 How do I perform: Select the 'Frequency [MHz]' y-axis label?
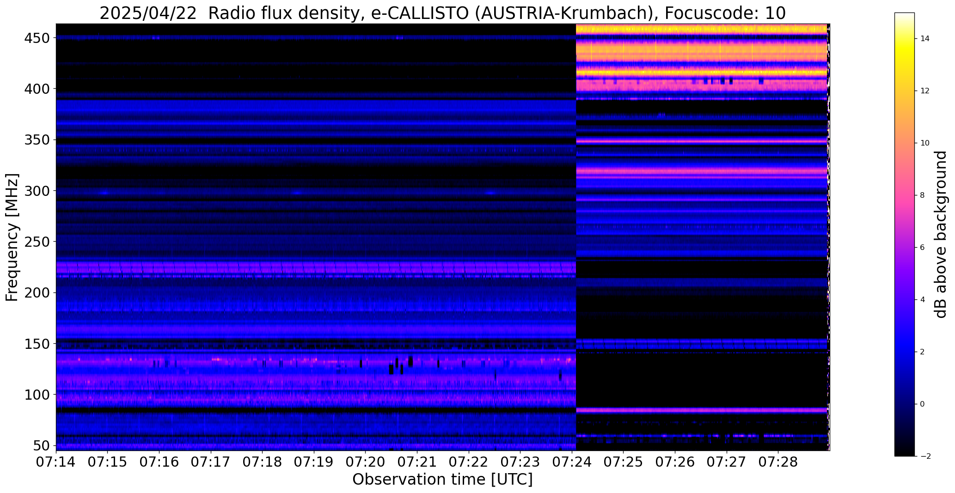[12, 237]
